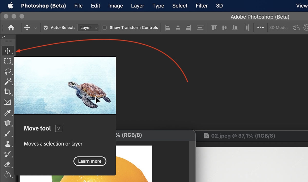Viewport: 308px width, 182px height.
Task: Select the Lasso tool
Action: pos(7,71)
